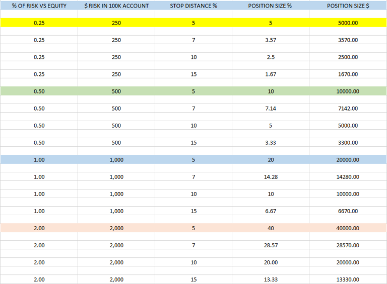Screen dimensions: 387x284
Task: Click the cell showing 6670.00
Action: pyautogui.click(x=348, y=211)
